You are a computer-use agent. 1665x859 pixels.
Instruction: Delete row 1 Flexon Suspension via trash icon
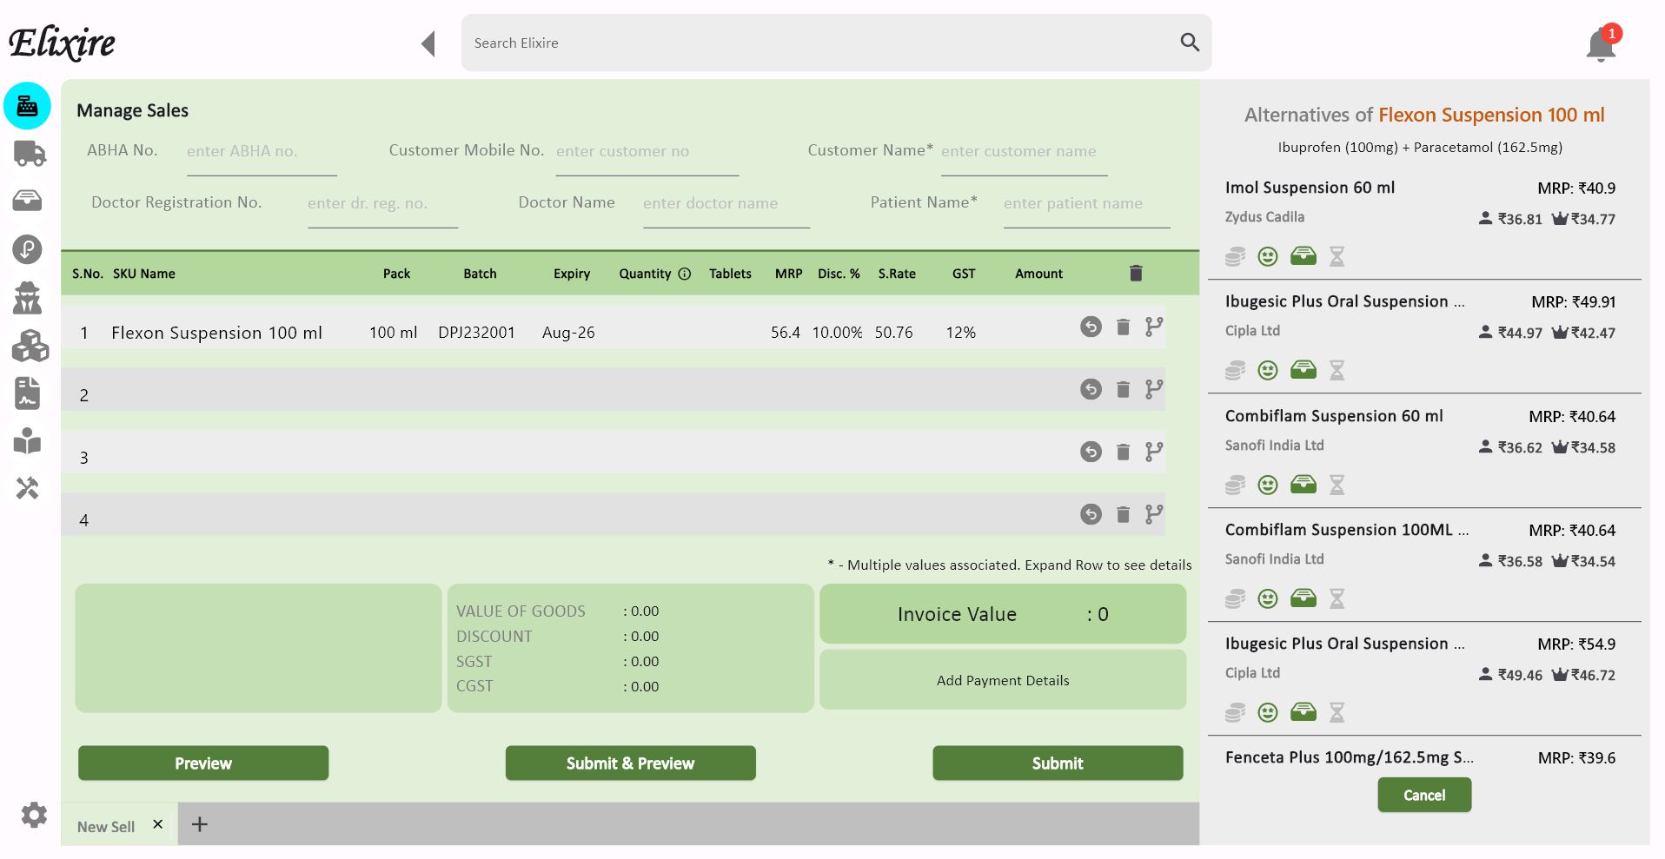1123,327
